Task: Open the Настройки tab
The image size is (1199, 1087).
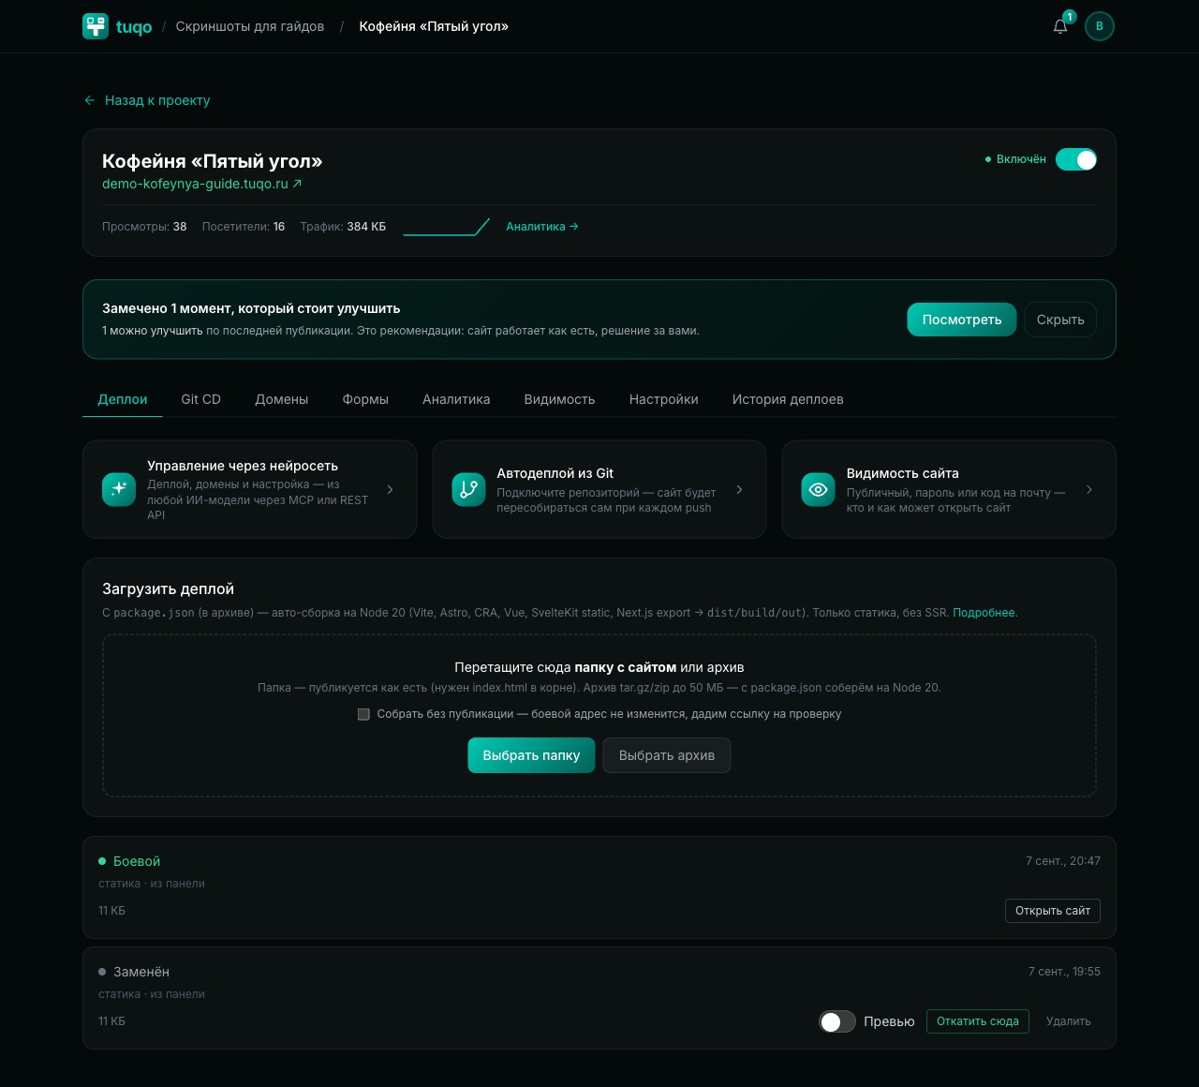Action: coord(664,399)
